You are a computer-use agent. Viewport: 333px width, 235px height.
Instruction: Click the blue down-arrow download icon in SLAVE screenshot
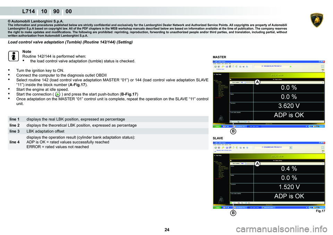point(247,147)
